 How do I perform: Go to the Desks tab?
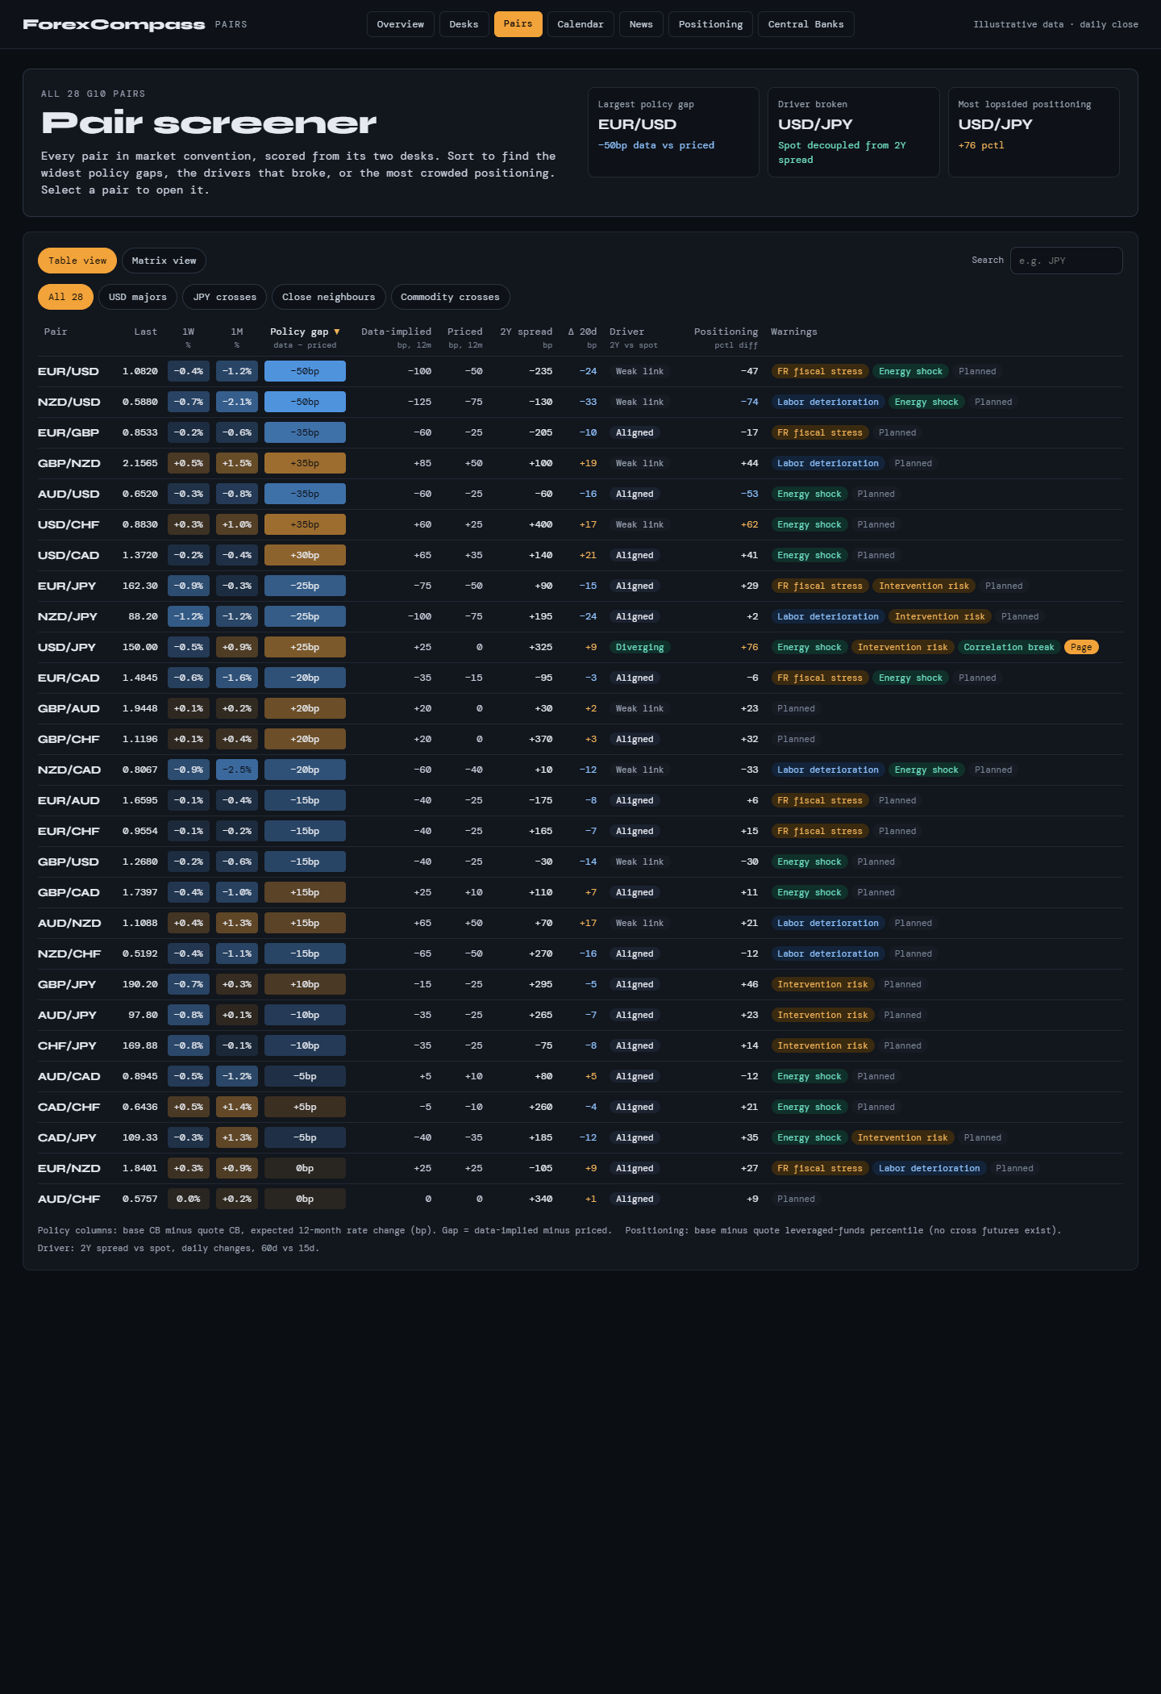[464, 24]
